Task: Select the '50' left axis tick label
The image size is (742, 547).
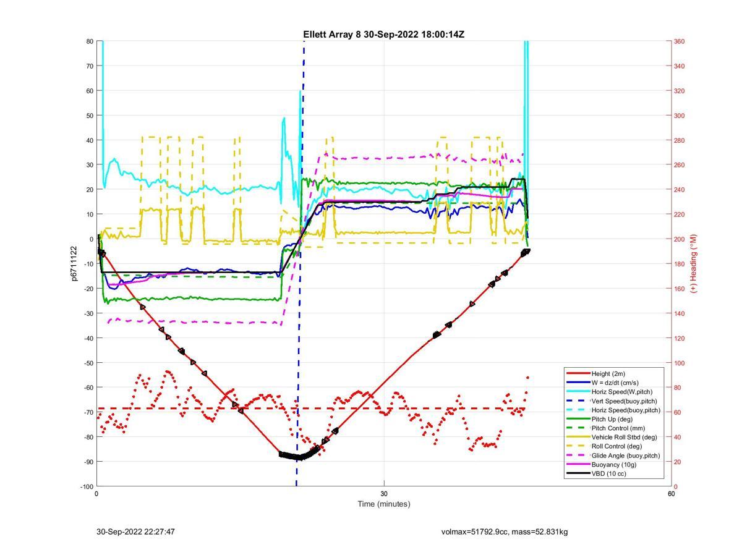Action: pyautogui.click(x=89, y=116)
